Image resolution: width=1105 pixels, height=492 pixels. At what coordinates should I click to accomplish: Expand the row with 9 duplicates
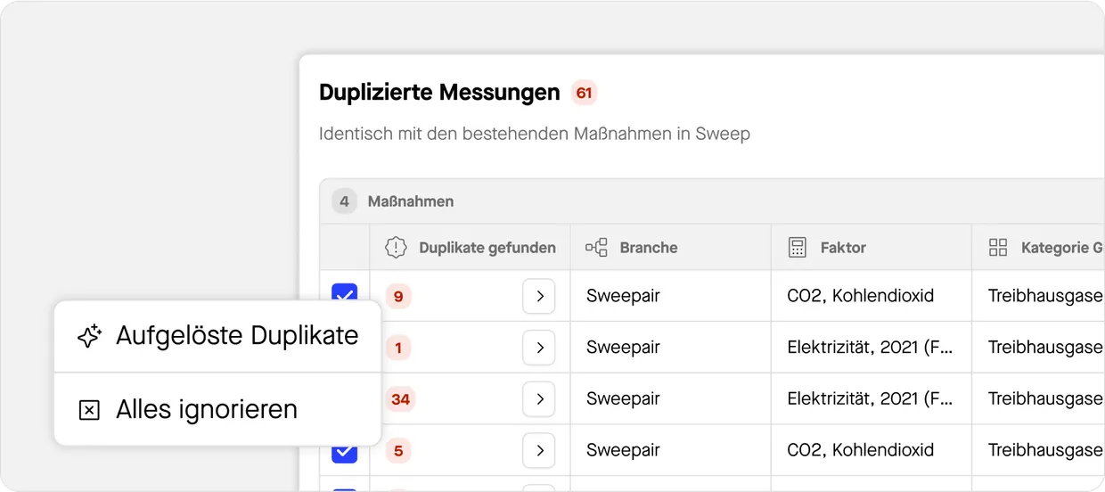click(x=539, y=296)
